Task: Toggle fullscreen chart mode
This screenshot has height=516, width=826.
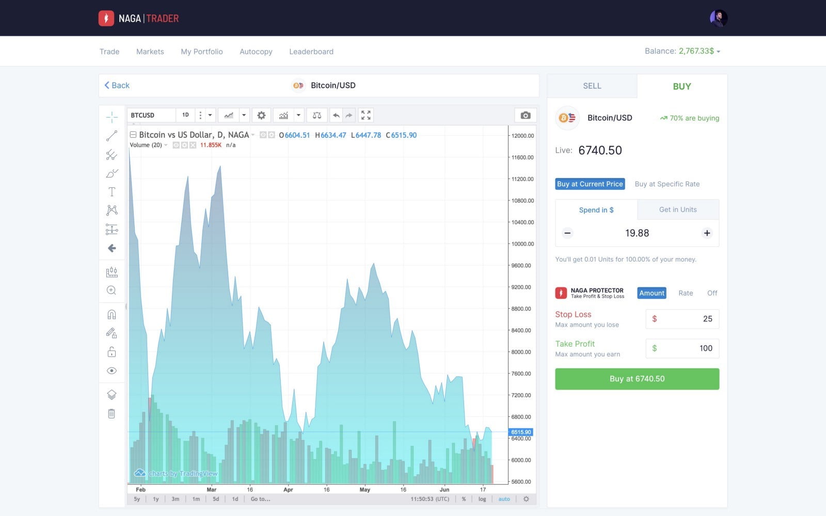Action: [x=366, y=116]
